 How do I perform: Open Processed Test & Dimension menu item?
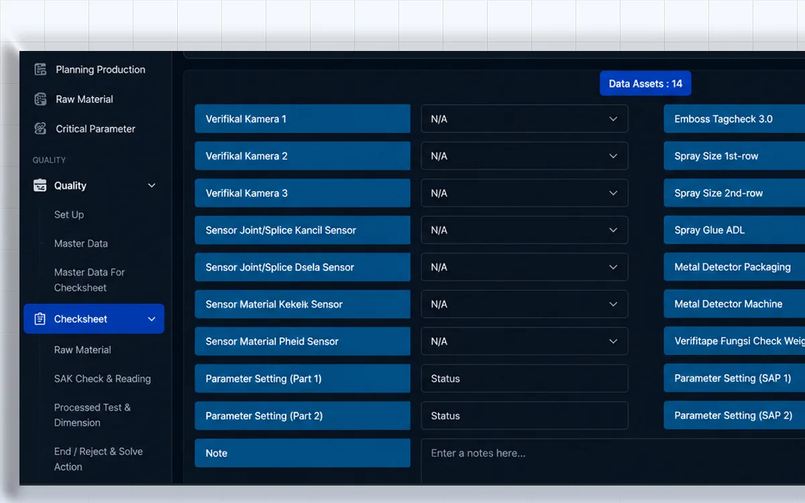point(93,415)
